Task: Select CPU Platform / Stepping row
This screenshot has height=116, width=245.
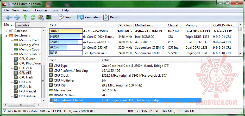Action: click(x=125, y=71)
